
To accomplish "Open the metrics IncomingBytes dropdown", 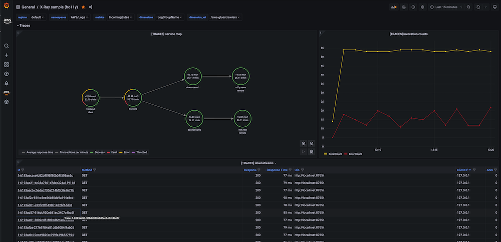I will pos(120,17).
